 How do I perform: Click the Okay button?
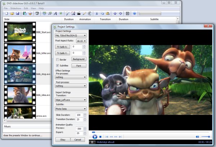pos(63,139)
